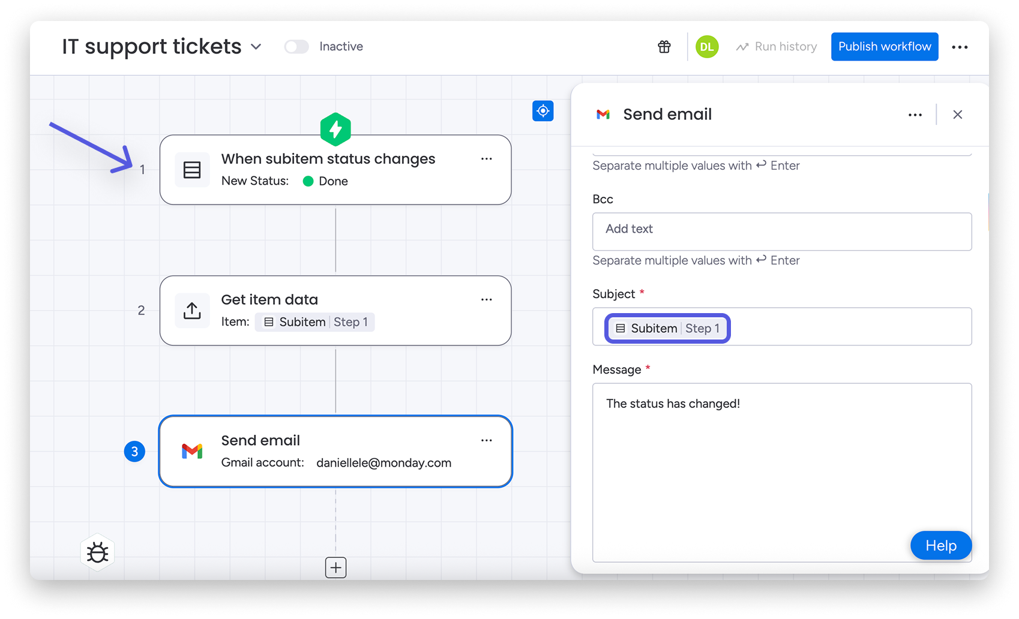Click the Publish workflow button

pos(884,46)
